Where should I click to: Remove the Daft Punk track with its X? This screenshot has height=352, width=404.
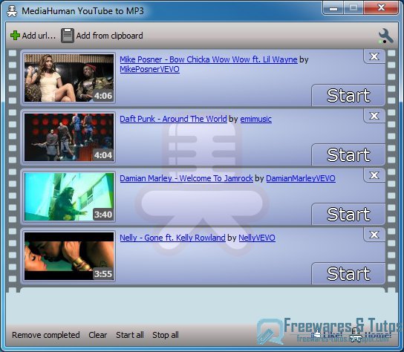[x=374, y=116]
